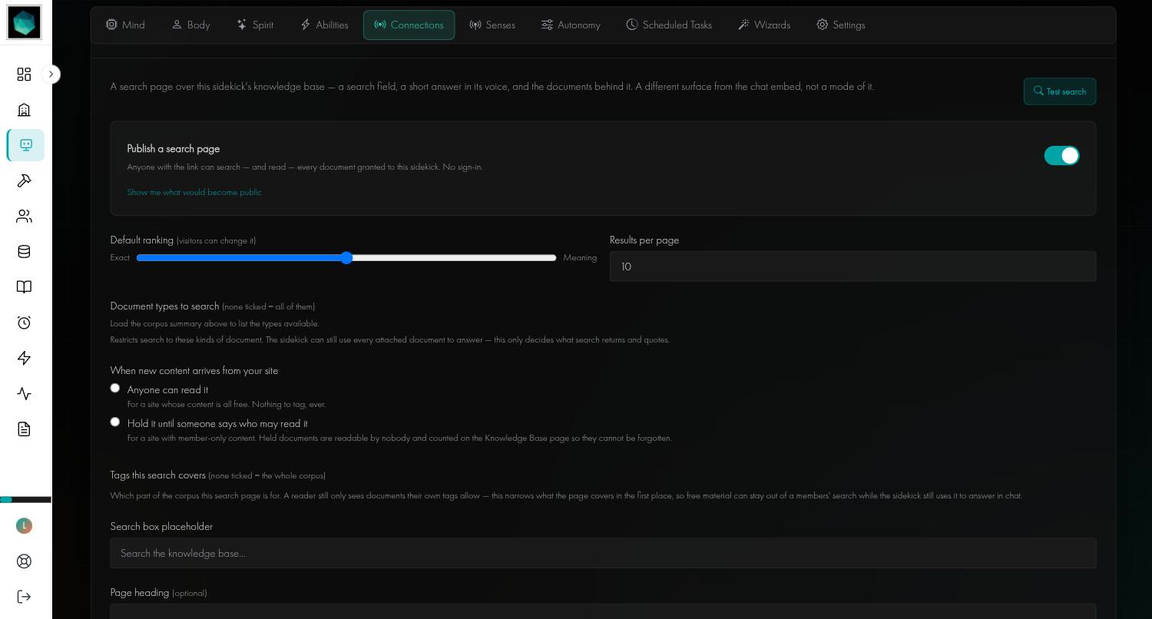Click the app logo in the sidebar
The height and width of the screenshot is (619, 1152).
click(24, 22)
